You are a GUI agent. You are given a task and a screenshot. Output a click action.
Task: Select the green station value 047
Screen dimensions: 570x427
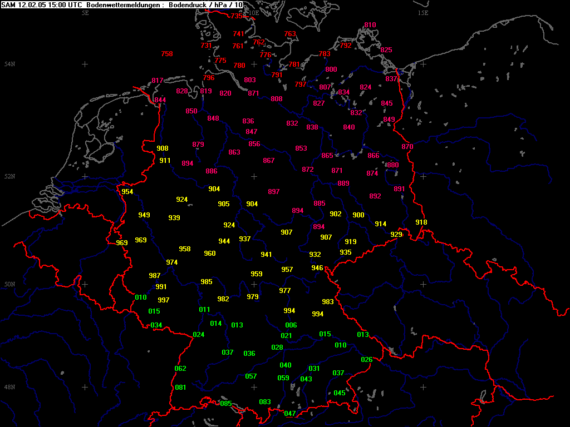point(290,414)
